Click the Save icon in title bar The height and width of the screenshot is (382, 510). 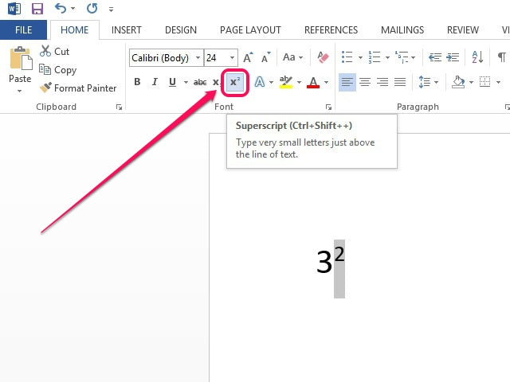click(37, 9)
